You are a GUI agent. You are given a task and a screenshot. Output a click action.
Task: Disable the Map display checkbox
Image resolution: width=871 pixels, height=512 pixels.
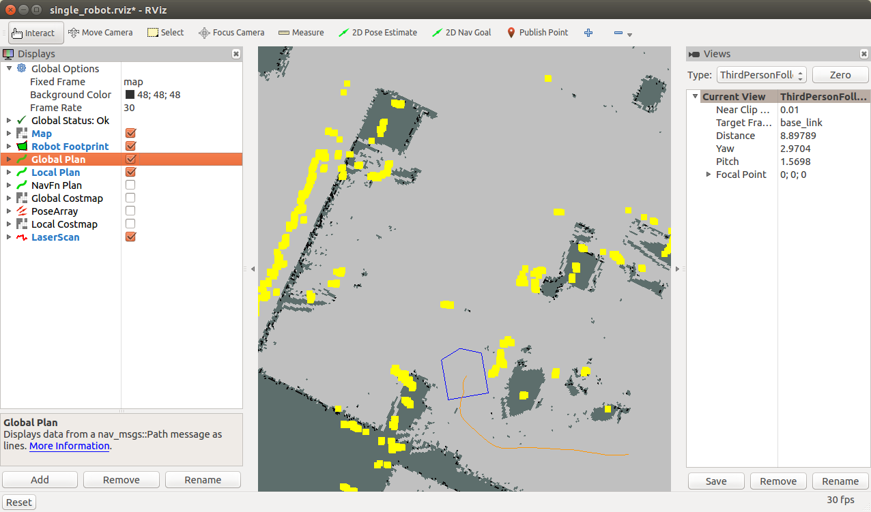pyautogui.click(x=131, y=134)
